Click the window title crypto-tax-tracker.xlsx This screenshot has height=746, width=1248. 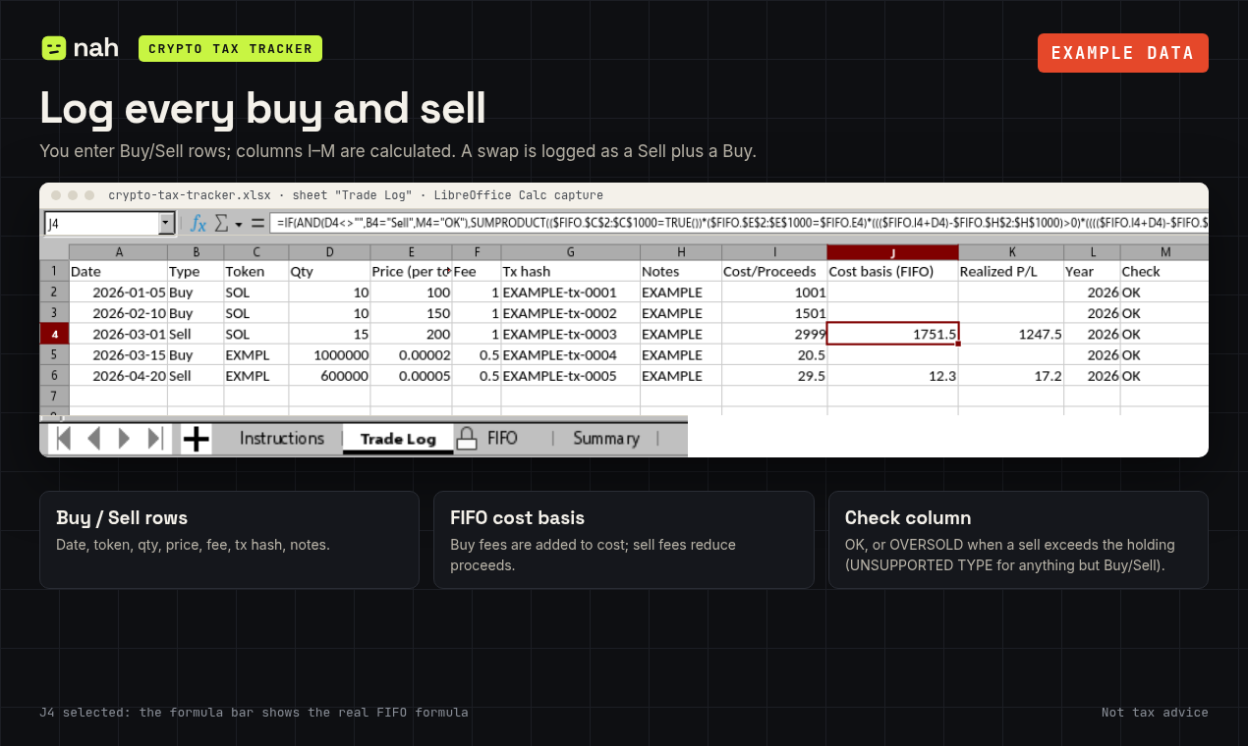tap(190, 195)
